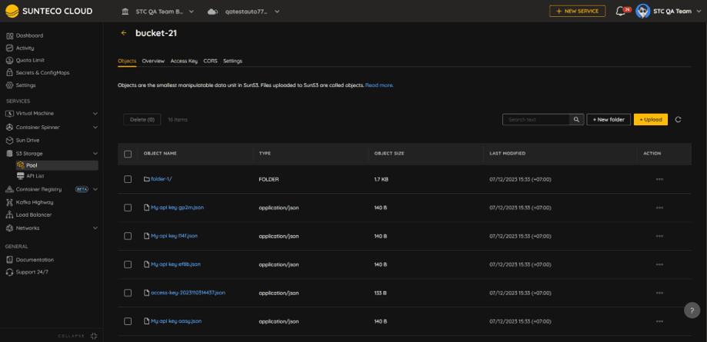The height and width of the screenshot is (342, 707).
Task: Focus the Search text input field
Action: [x=535, y=120]
